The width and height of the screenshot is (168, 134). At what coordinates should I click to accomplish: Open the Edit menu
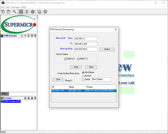coord(7,7)
